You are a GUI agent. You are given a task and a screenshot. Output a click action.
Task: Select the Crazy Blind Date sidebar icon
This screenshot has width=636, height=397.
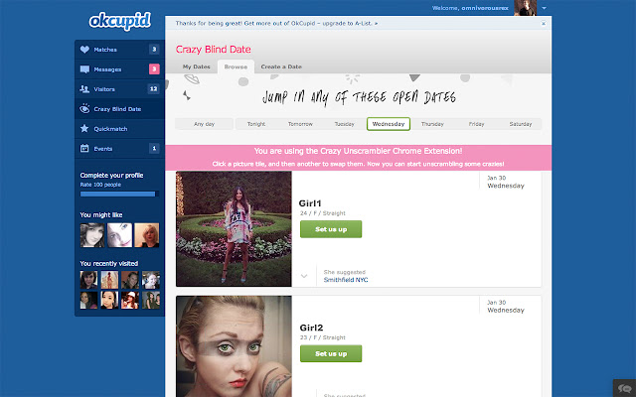(x=84, y=108)
